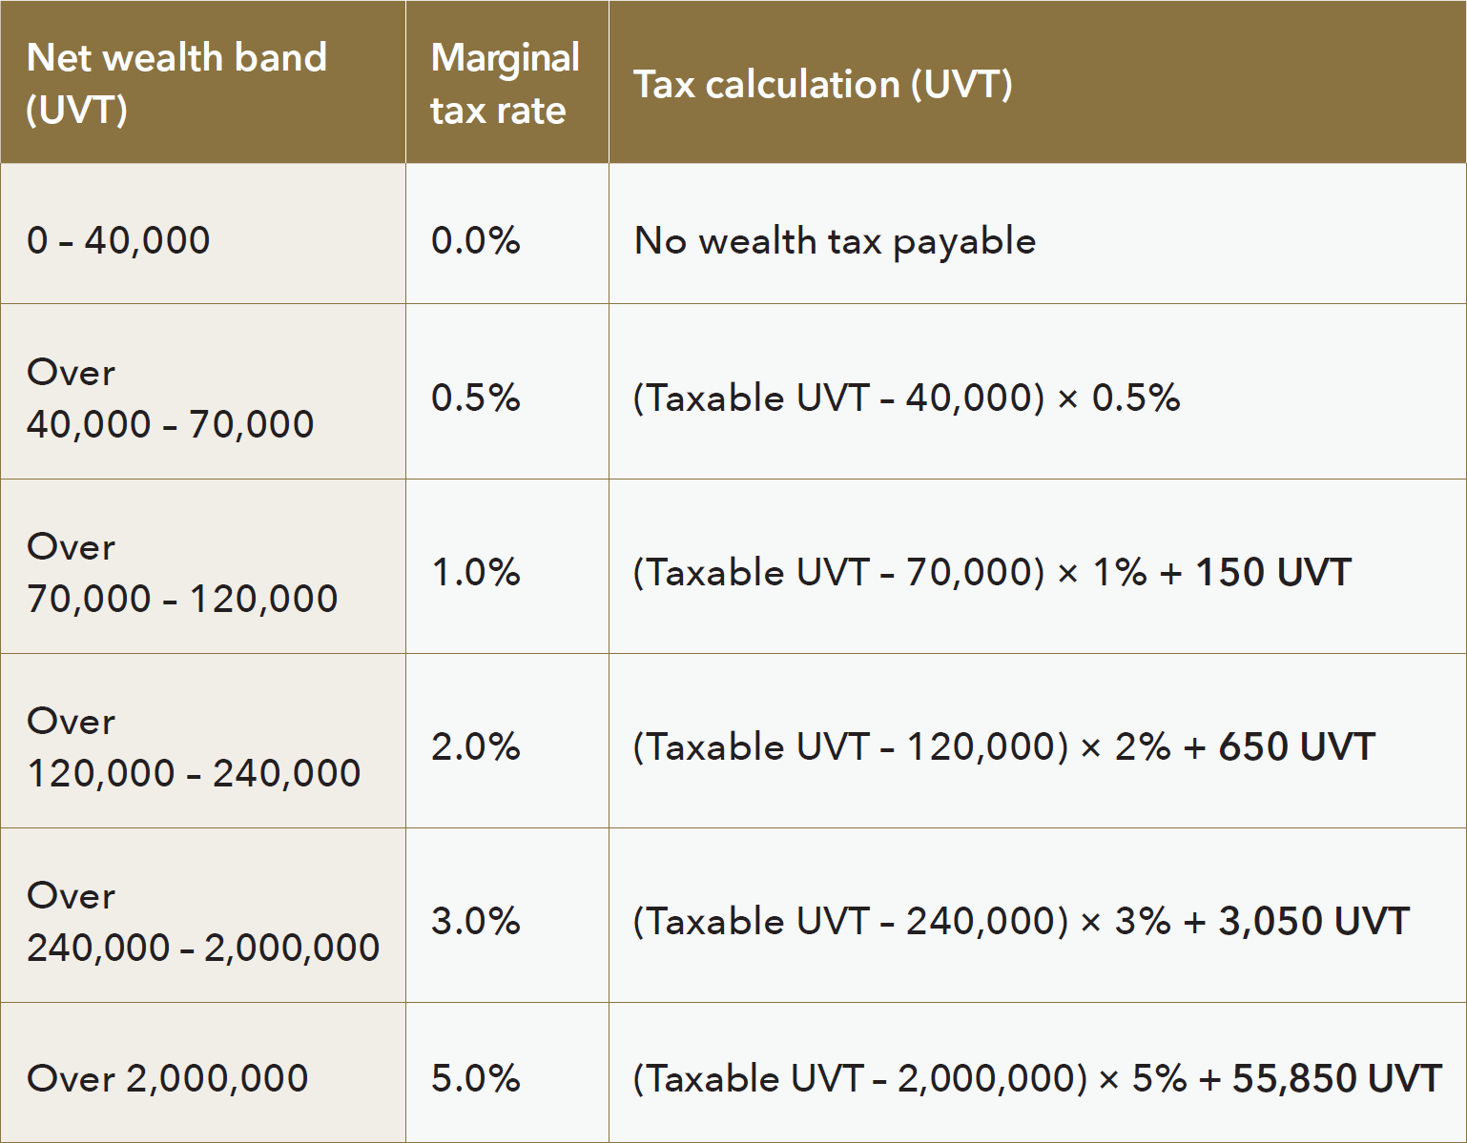Click the bold "650 UVT" amount
This screenshot has height=1143, width=1467.
[x=1296, y=747]
